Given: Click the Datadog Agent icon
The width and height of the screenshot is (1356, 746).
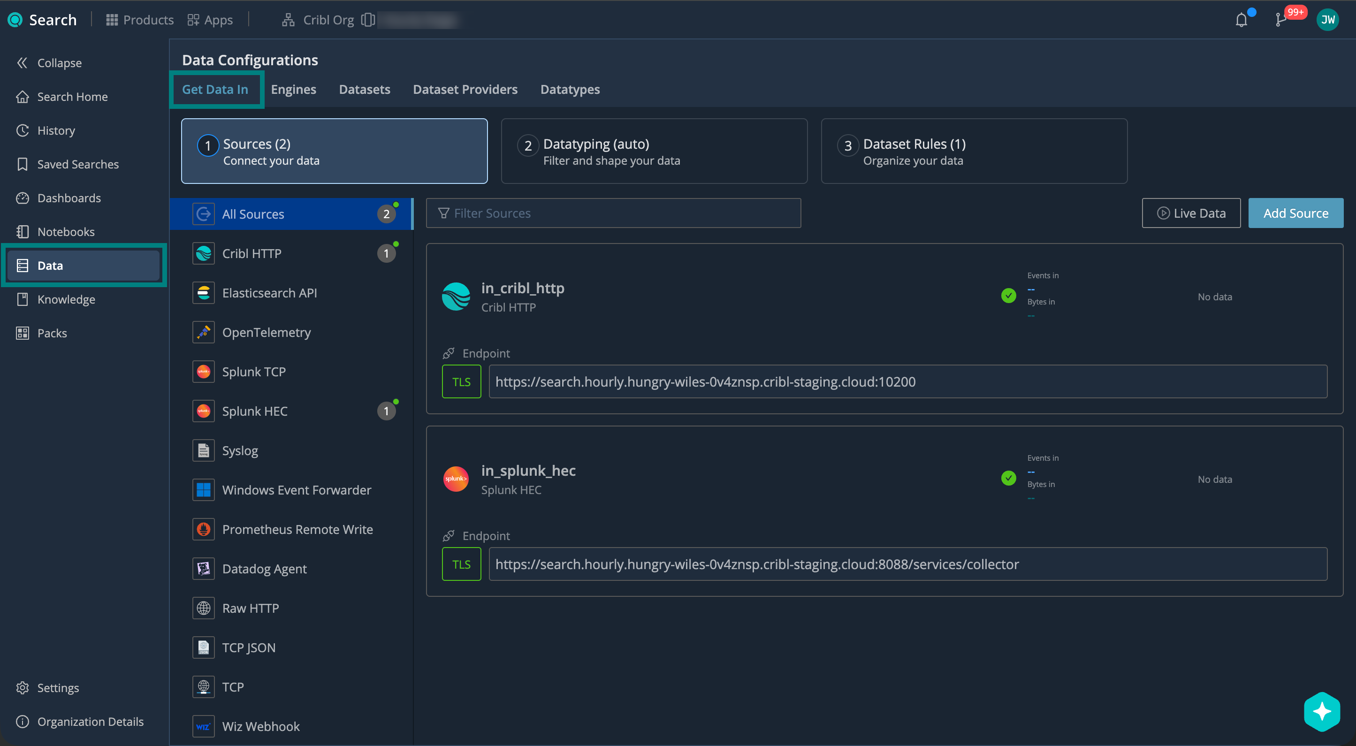Looking at the screenshot, I should click(203, 569).
